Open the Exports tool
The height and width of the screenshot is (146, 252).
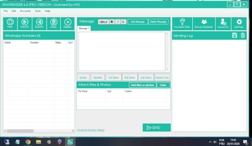(x=39, y=24)
